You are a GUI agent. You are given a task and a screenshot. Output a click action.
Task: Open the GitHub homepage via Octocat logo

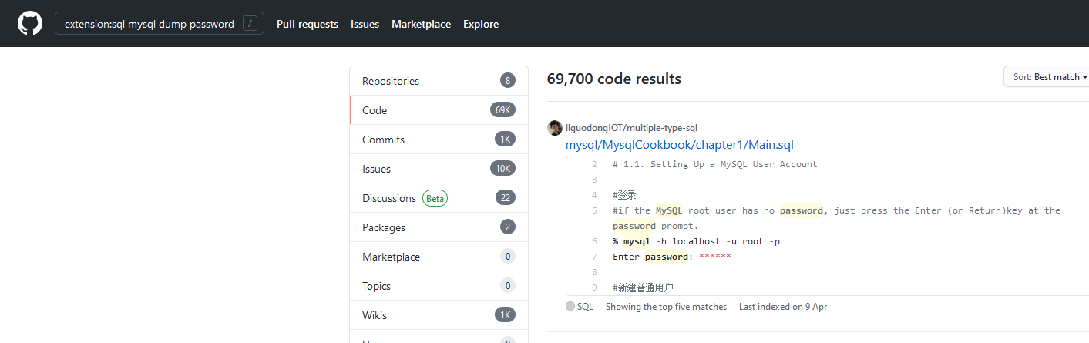coord(30,24)
